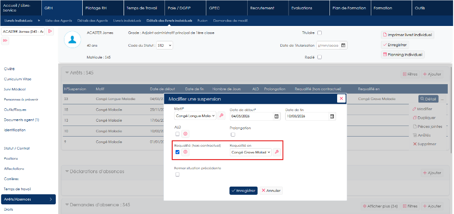Select Supprimer from the row menu

pyautogui.click(x=425, y=144)
